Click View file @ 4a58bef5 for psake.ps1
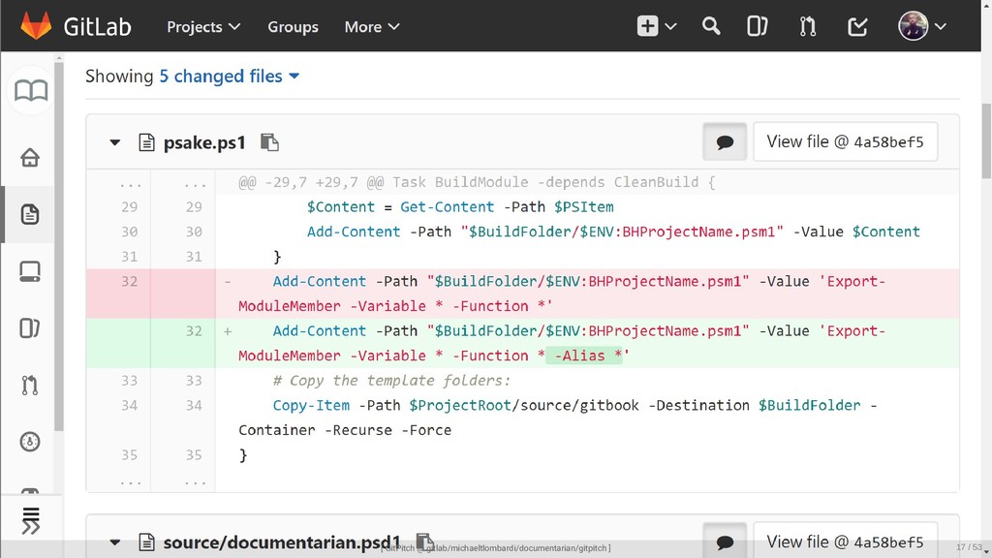 (x=845, y=141)
